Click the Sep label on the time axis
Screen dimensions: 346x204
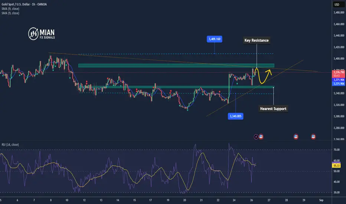(321, 200)
